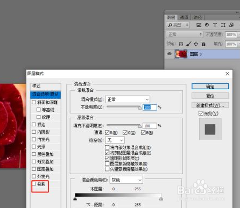Open the 混合颜色带 灰色 dropdown
This screenshot has height=208, width=240.
pos(126,180)
